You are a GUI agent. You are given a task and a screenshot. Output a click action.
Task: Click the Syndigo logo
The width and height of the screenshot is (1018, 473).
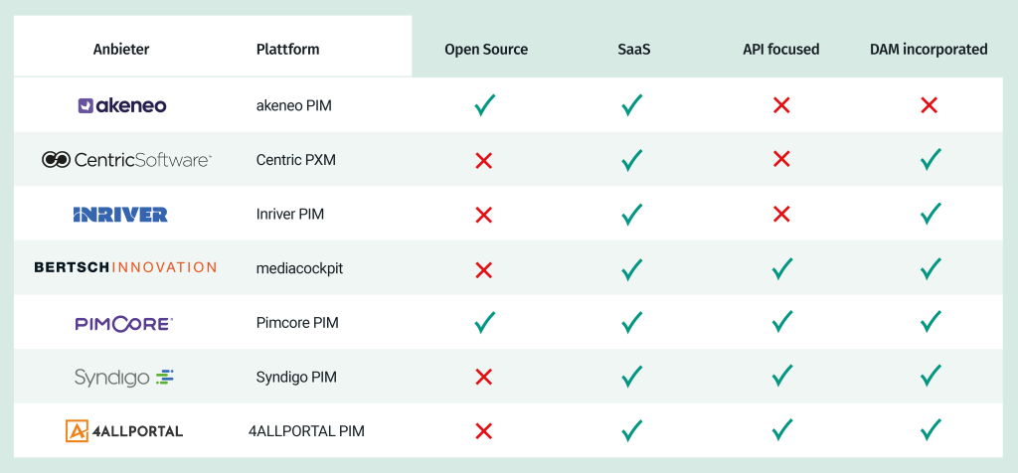tap(124, 377)
